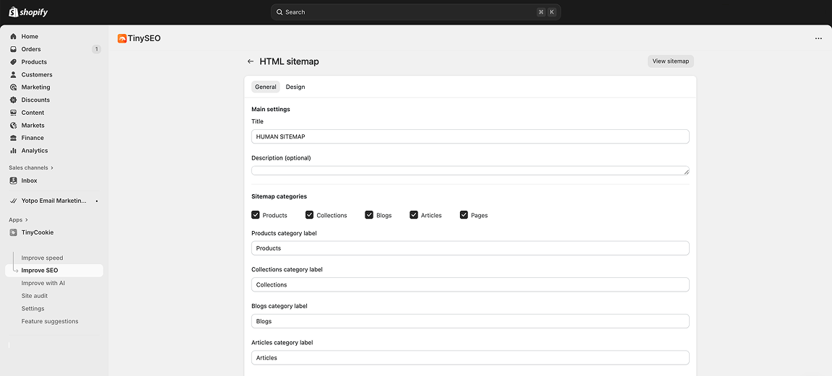832x376 pixels.
Task: Open TinySEO Settings menu item
Action: coord(33,309)
